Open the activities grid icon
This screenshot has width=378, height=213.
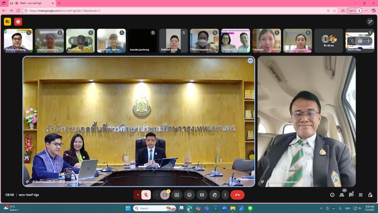point(361,195)
